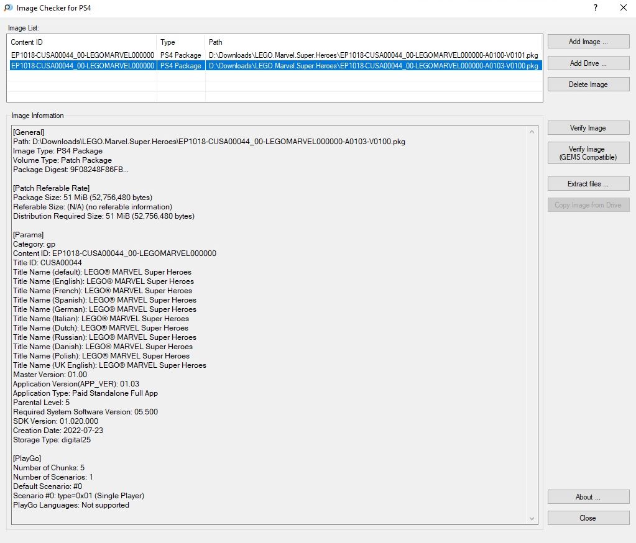Select the highlighted A0103-V0100.pkg path cell
636x543 pixels.
coord(374,66)
